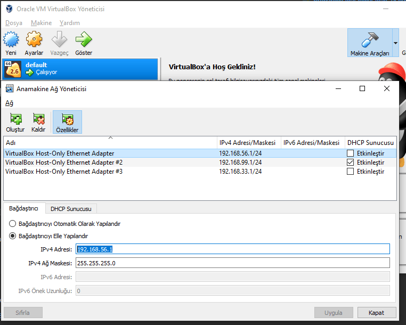Screen dimensions: 406x325
Task: Click the 192.168.56.1/24 address cell
Action: pyautogui.click(x=240, y=153)
